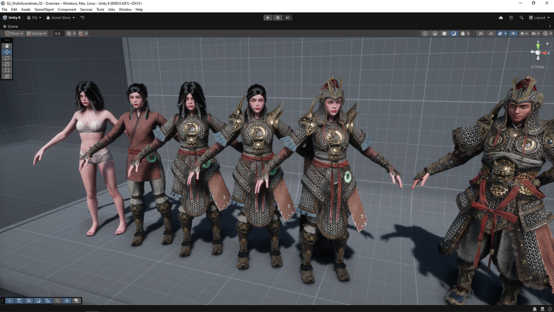Step one frame forward

(287, 18)
